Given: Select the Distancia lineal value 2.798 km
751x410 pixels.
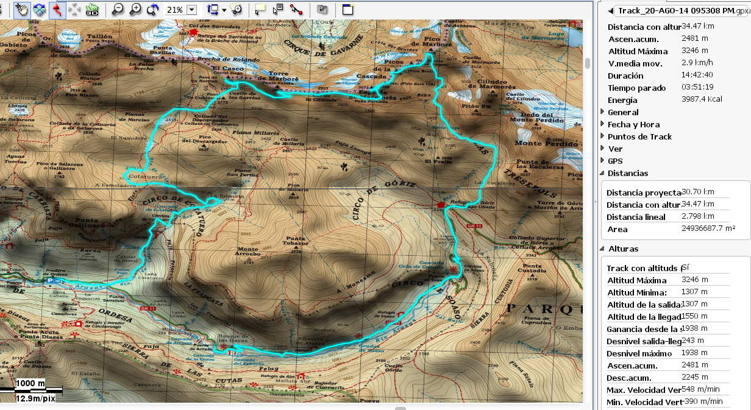Looking at the screenshot, I should click(698, 216).
